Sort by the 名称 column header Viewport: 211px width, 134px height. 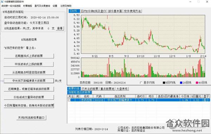pos(87,96)
